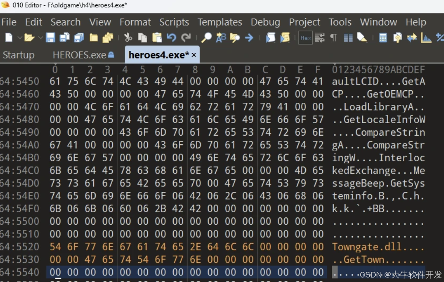The width and height of the screenshot is (444, 282).
Task: Open the Histogram chart icon
Action: (x=426, y=38)
